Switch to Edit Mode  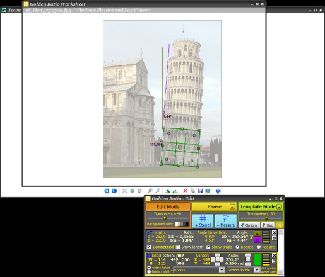point(168,206)
